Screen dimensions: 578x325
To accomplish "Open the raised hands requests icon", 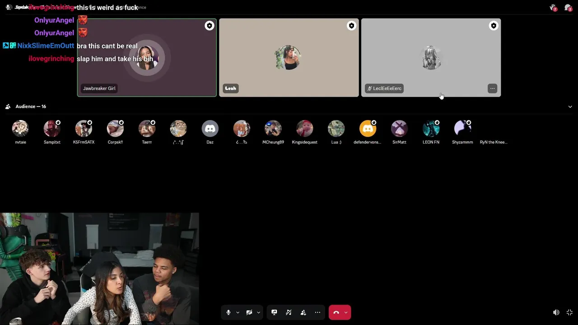I will coord(553,8).
